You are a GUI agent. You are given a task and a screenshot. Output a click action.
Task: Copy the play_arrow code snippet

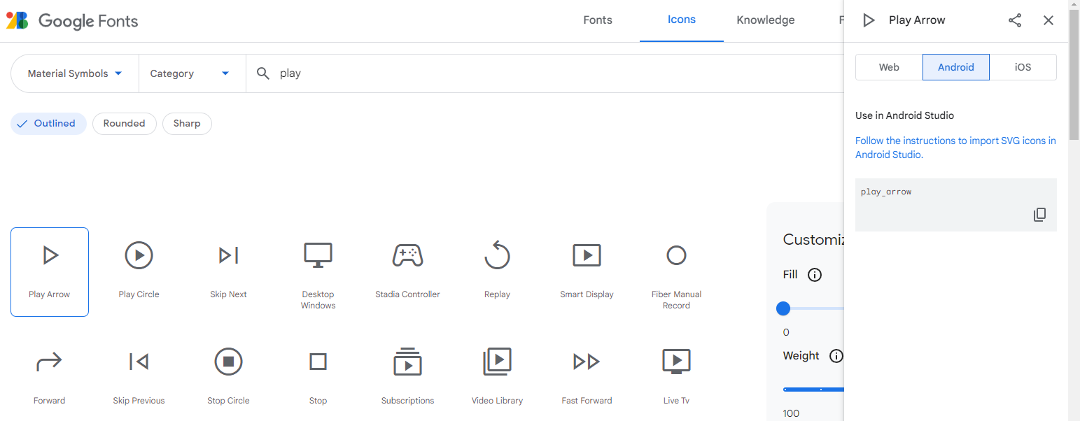[1039, 215]
